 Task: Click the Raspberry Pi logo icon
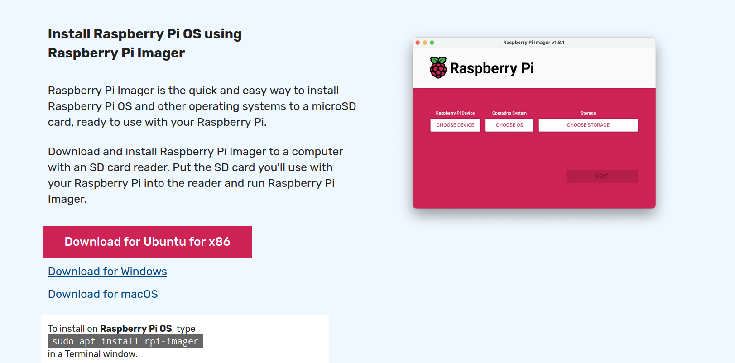pos(438,68)
